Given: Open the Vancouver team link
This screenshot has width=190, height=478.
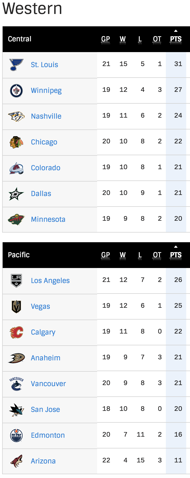Looking at the screenshot, I should [x=48, y=384].
